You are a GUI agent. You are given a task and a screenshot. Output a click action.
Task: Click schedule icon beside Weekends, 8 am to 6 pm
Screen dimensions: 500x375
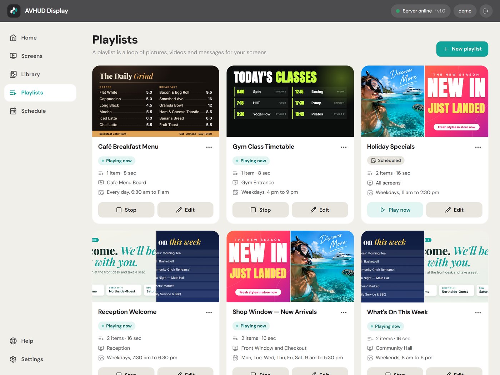[370, 358]
